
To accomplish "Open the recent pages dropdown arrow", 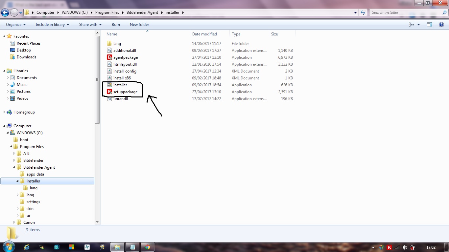I will pos(21,13).
